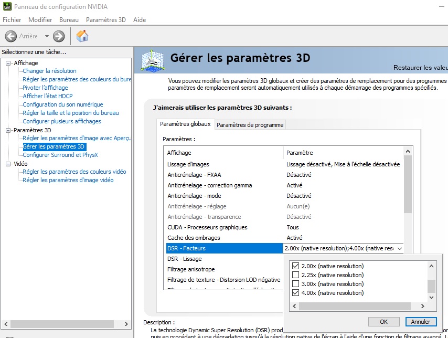Click the NVIDIA app icon in title bar
Viewport: 448px width, 338px height.
pyautogui.click(x=7, y=6)
